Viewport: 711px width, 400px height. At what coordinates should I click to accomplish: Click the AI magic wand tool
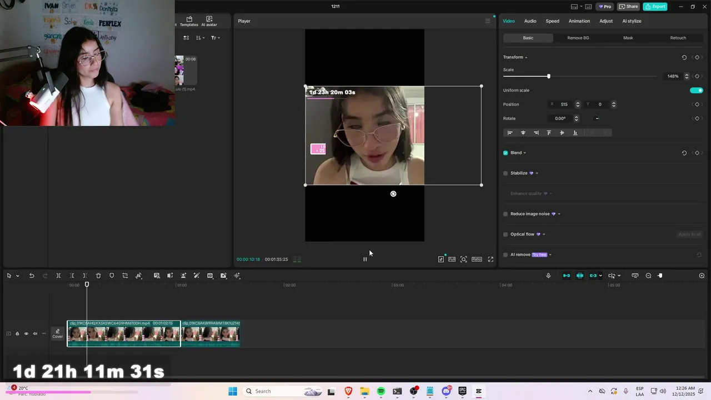coord(197,276)
